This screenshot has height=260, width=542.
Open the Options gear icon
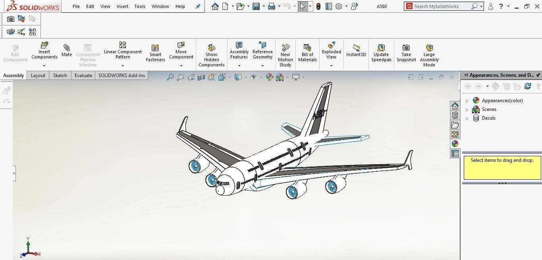(x=339, y=6)
